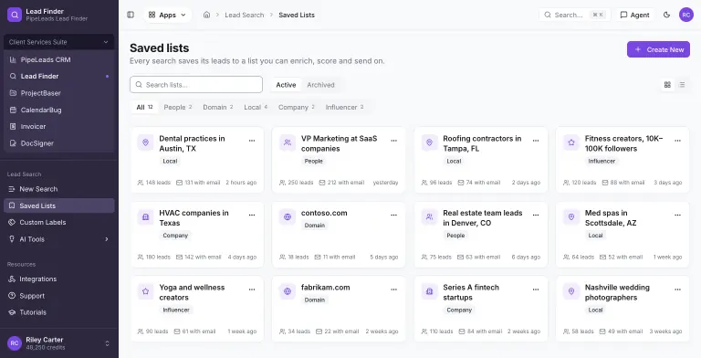Open DocSigner app
Image resolution: width=701 pixels, height=358 pixels.
[x=59, y=143]
